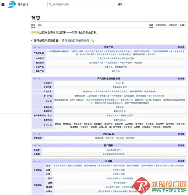Collapse the 消防产品 navbox via 折叠
Screen dimensions: 188x195
click(x=181, y=47)
